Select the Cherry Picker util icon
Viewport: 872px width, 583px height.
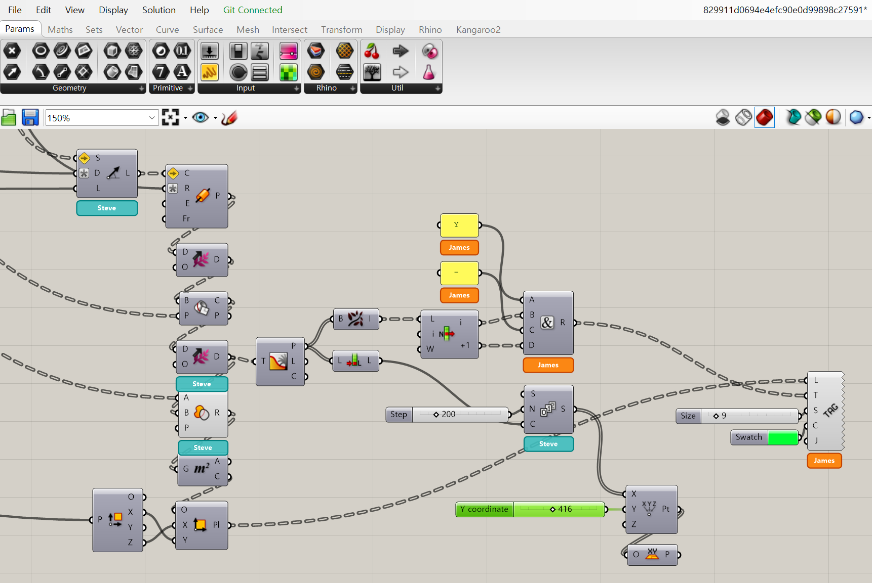[x=372, y=51]
